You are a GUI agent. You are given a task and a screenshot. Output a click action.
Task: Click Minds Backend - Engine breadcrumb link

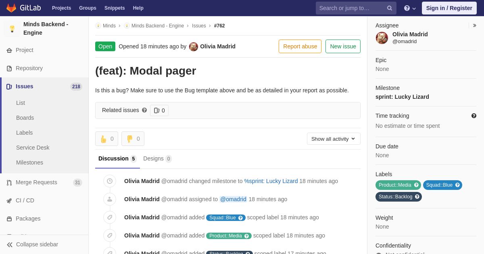coord(157,26)
